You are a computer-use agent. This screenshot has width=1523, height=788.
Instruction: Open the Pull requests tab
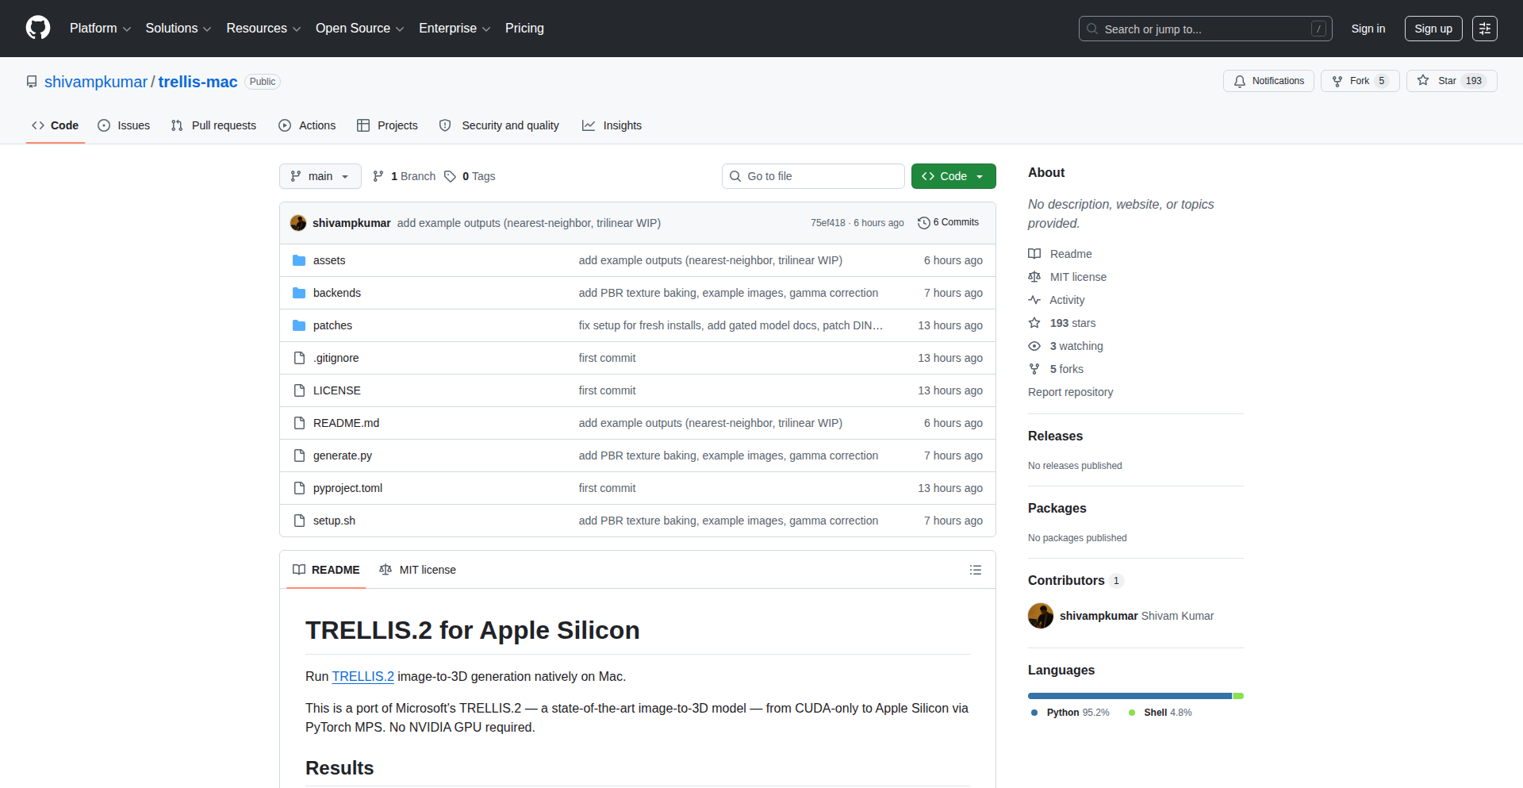214,125
